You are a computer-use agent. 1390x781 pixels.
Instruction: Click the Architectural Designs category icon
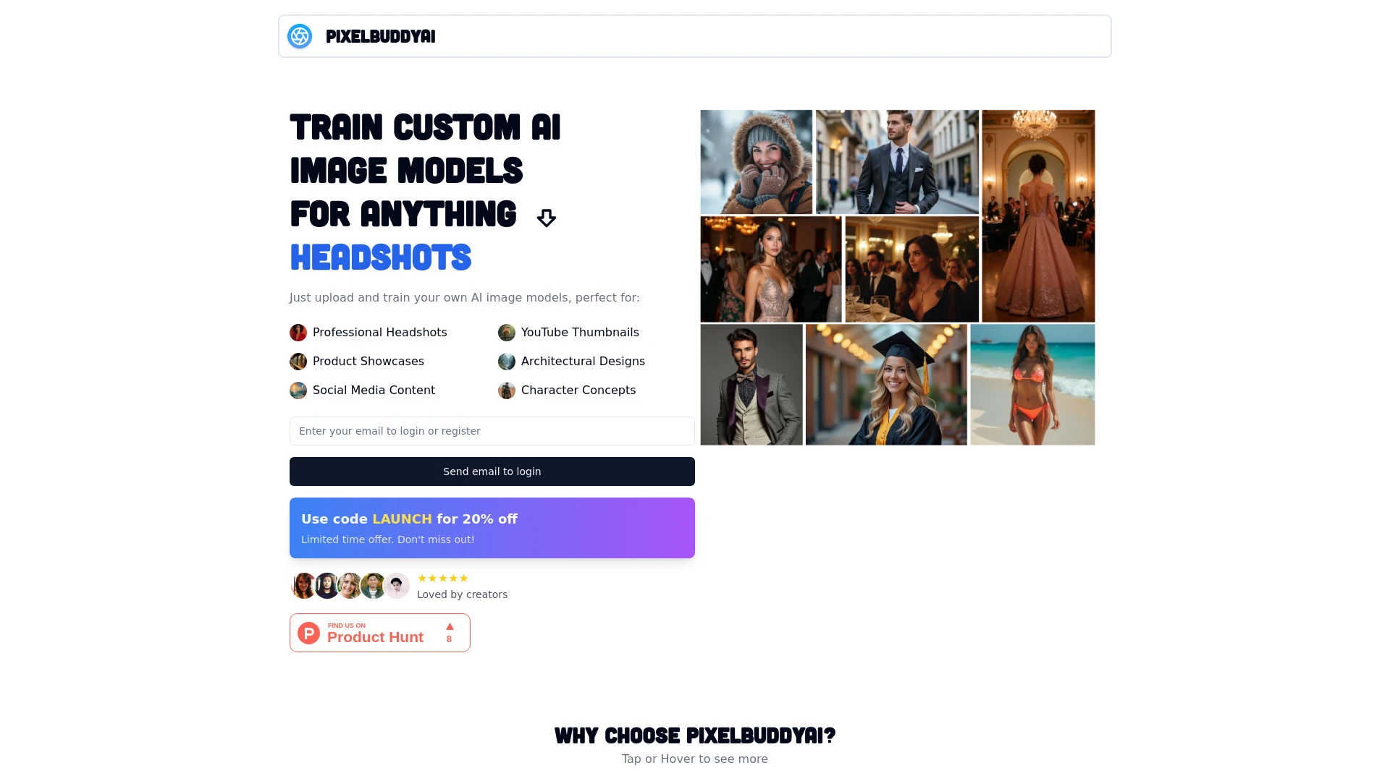coord(506,362)
